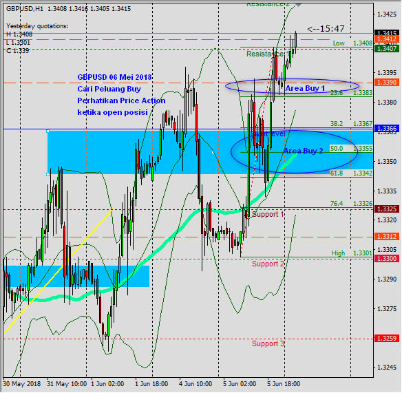Click the 'ketika open posisi' annotation line
The height and width of the screenshot is (393, 402).
pyautogui.click(x=113, y=112)
